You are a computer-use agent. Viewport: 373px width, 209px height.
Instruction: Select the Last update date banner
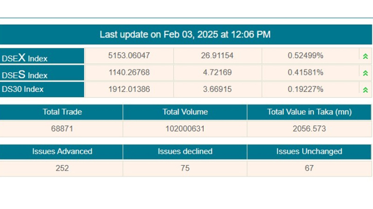pos(185,34)
